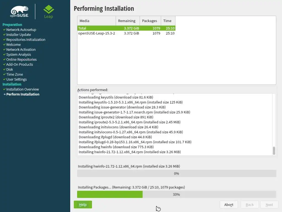This screenshot has width=282, height=212.
Task: Click the checkmark beside Installer Update
Action: coord(4,35)
